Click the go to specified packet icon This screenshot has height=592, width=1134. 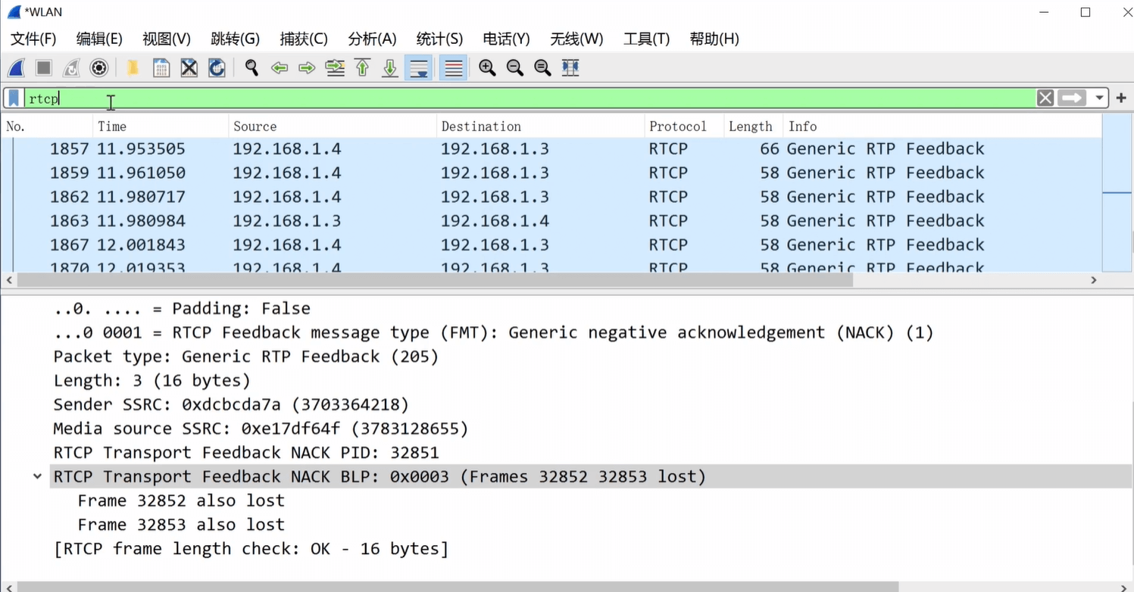[x=335, y=68]
